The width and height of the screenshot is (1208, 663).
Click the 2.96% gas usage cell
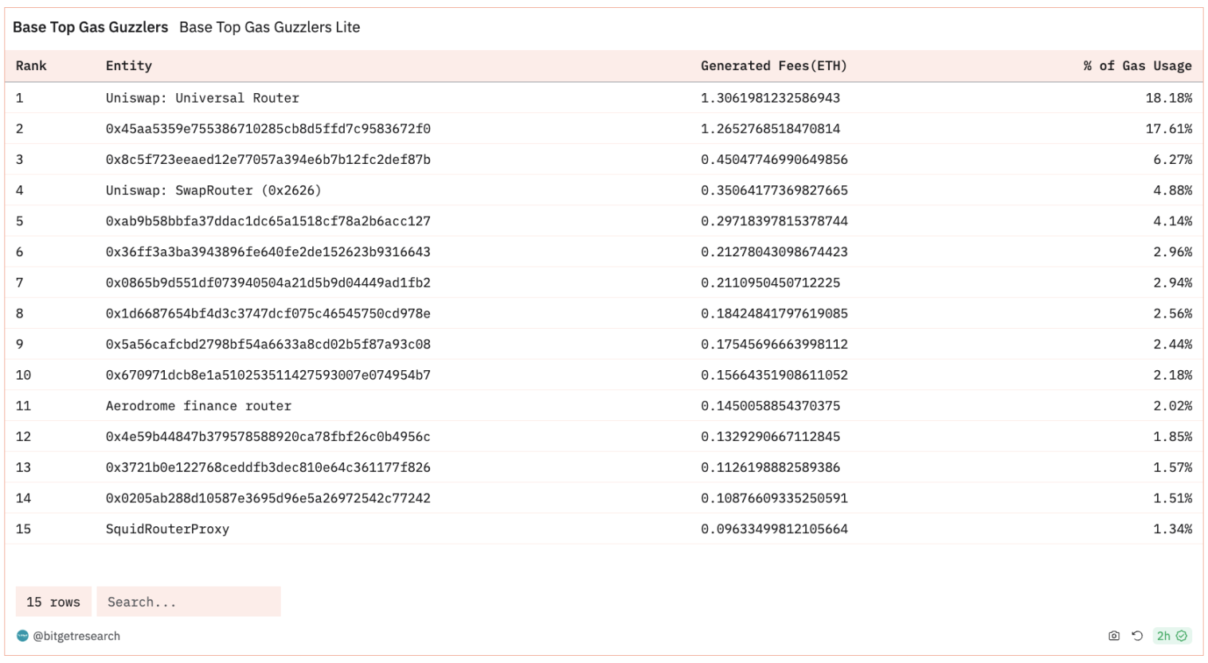(1172, 252)
